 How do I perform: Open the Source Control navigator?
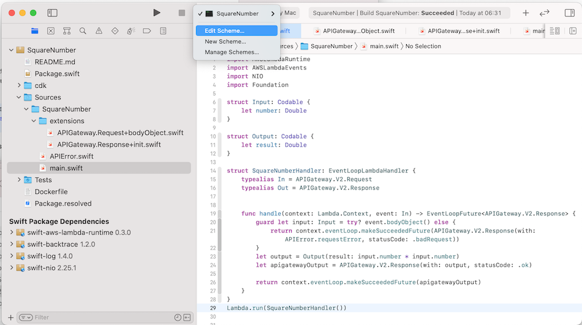(51, 31)
